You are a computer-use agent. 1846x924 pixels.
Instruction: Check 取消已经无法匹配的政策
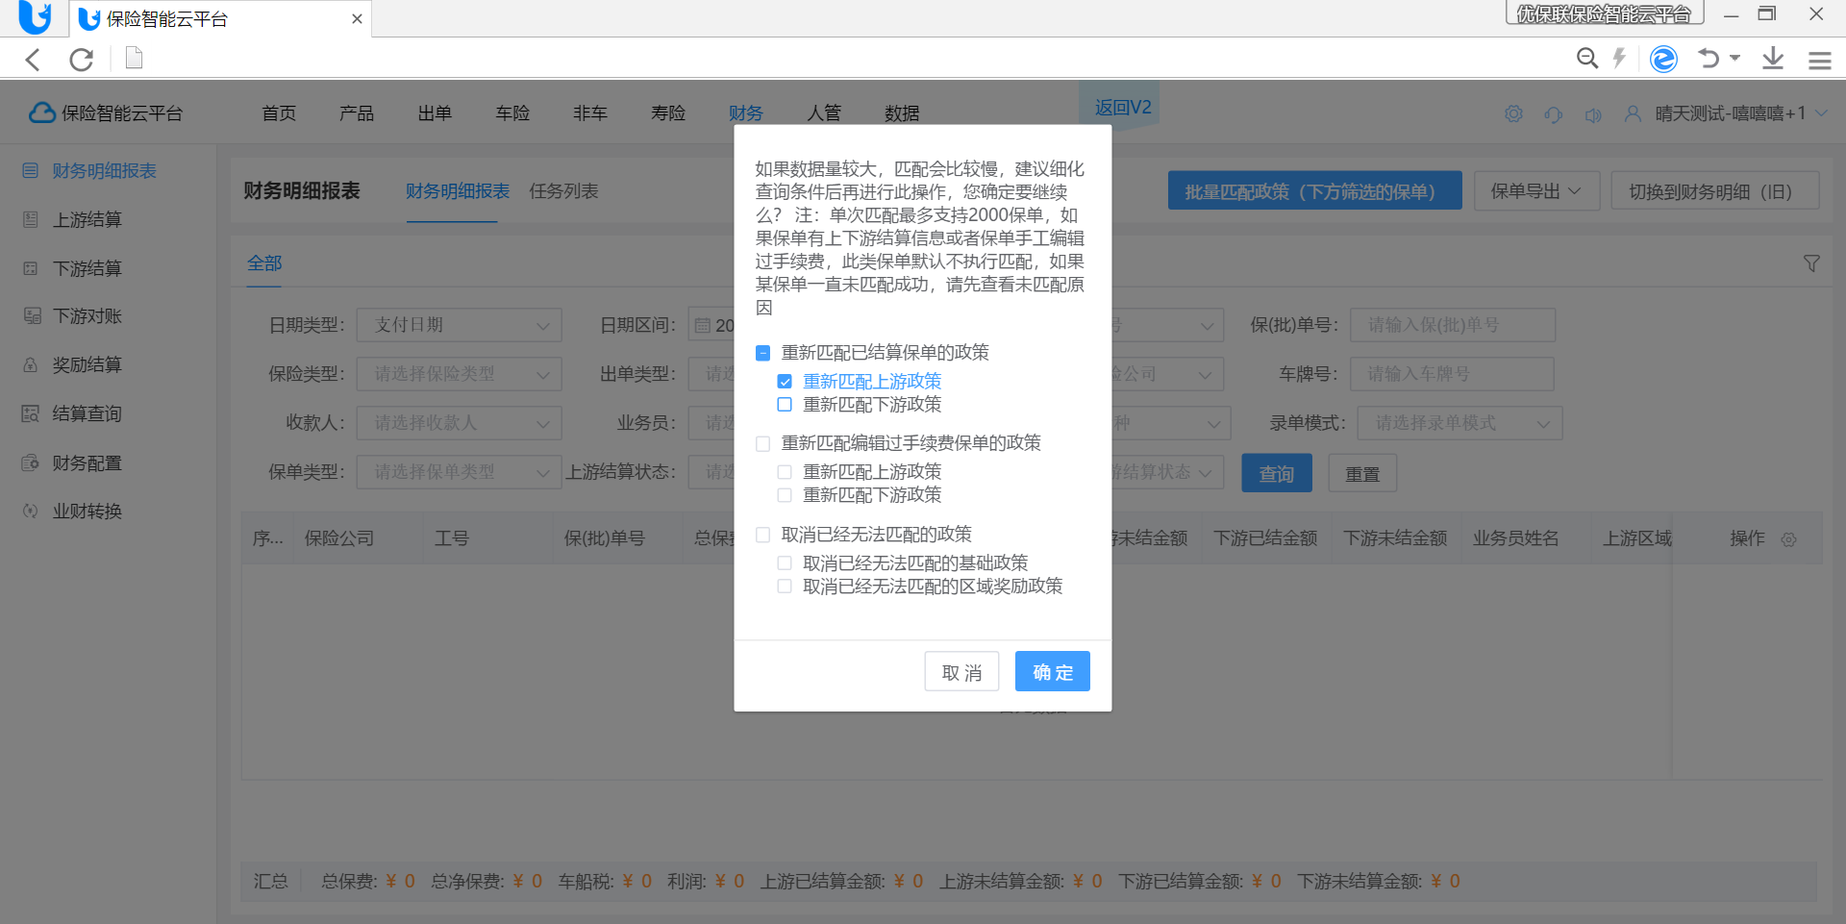[x=763, y=535]
